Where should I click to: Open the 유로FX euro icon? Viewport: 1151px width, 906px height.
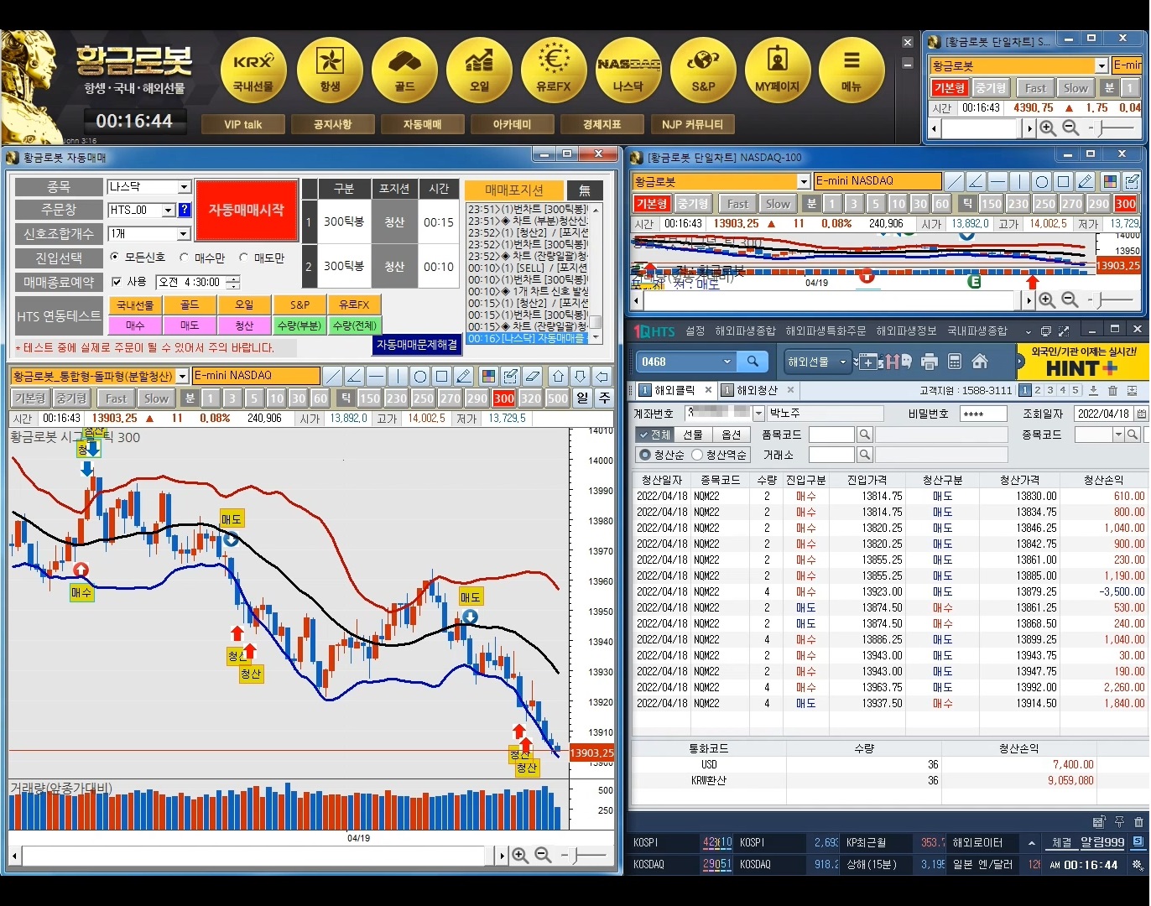pyautogui.click(x=554, y=70)
